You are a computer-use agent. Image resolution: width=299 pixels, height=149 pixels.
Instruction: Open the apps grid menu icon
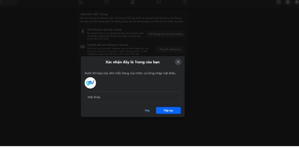tap(278, 2)
